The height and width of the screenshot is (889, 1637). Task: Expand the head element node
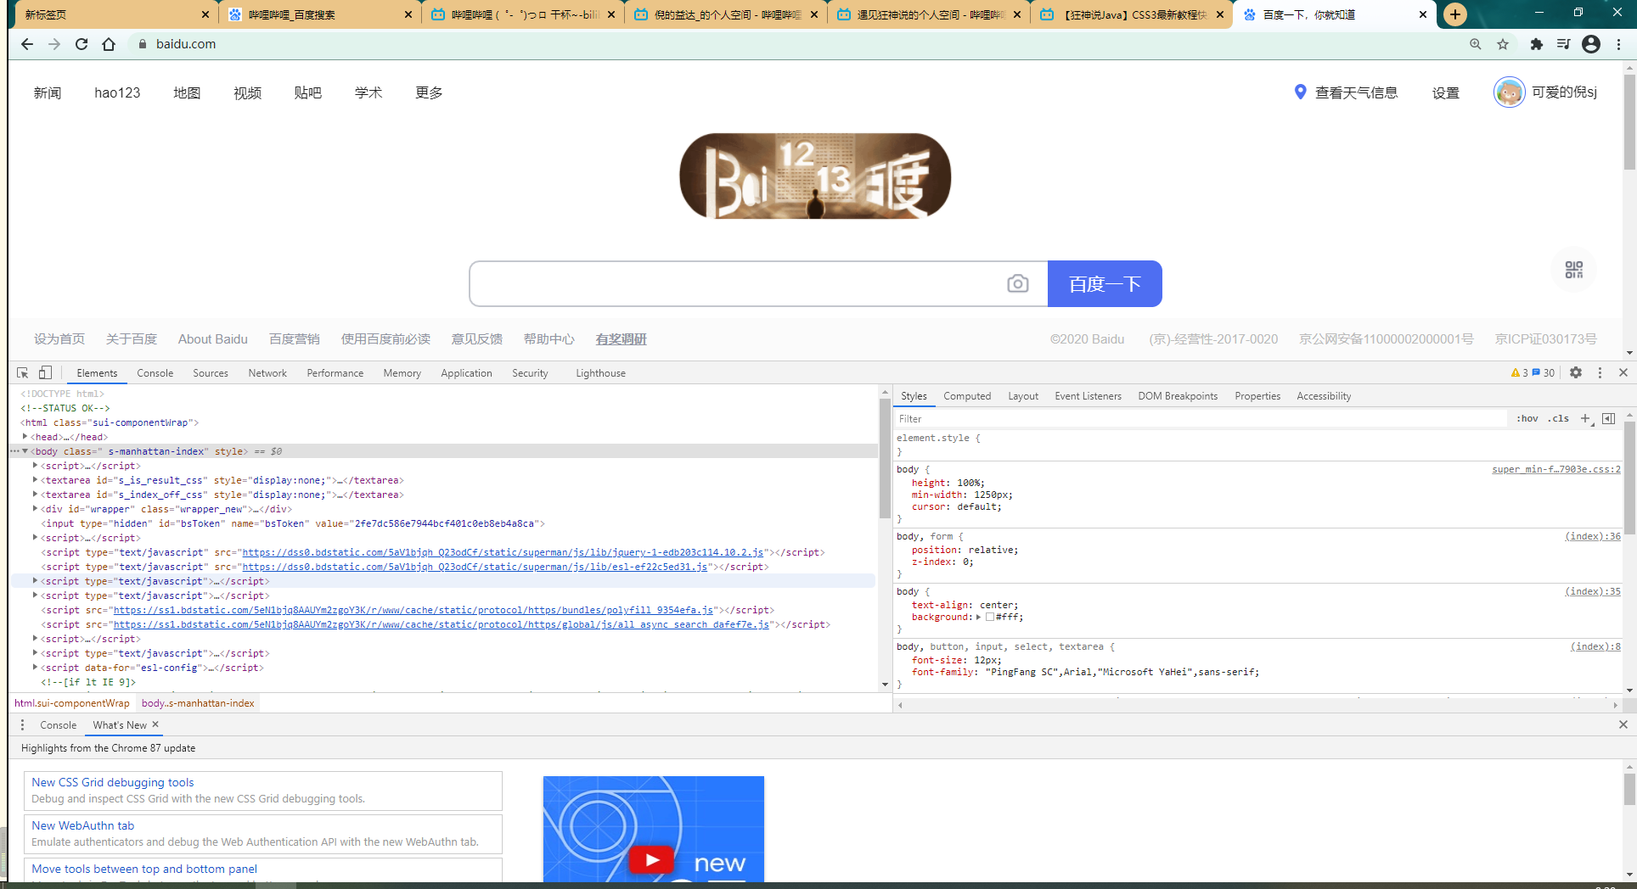pyautogui.click(x=25, y=437)
